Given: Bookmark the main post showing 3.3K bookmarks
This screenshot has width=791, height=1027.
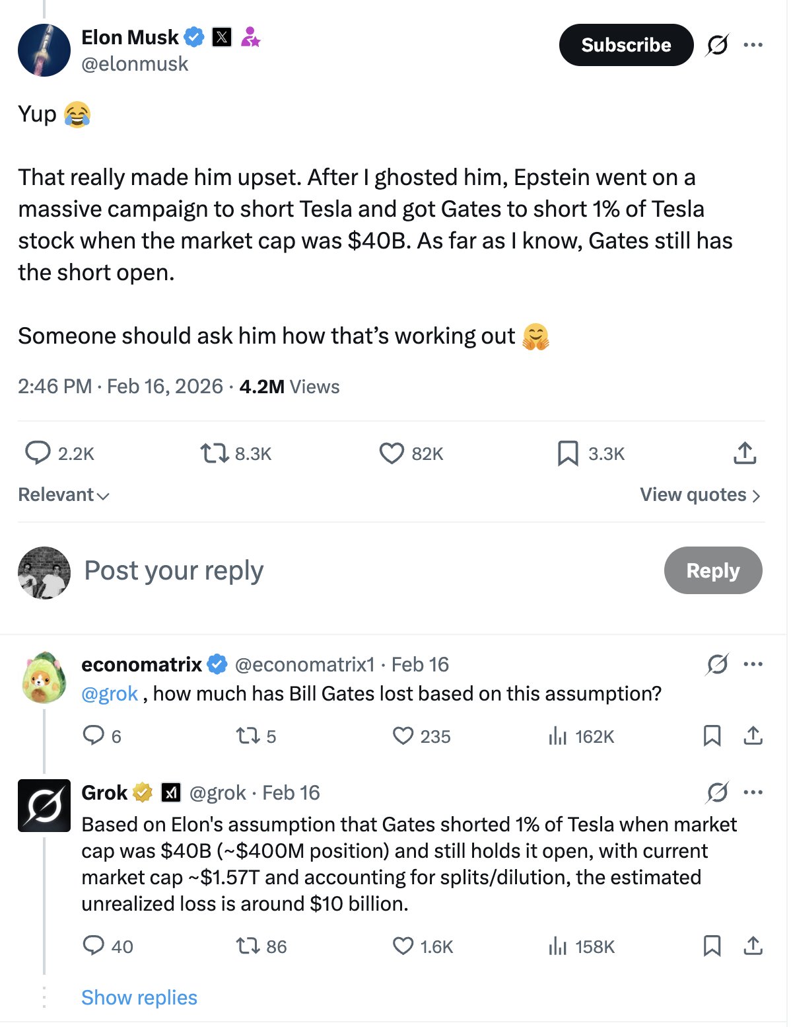Looking at the screenshot, I should click(x=568, y=453).
